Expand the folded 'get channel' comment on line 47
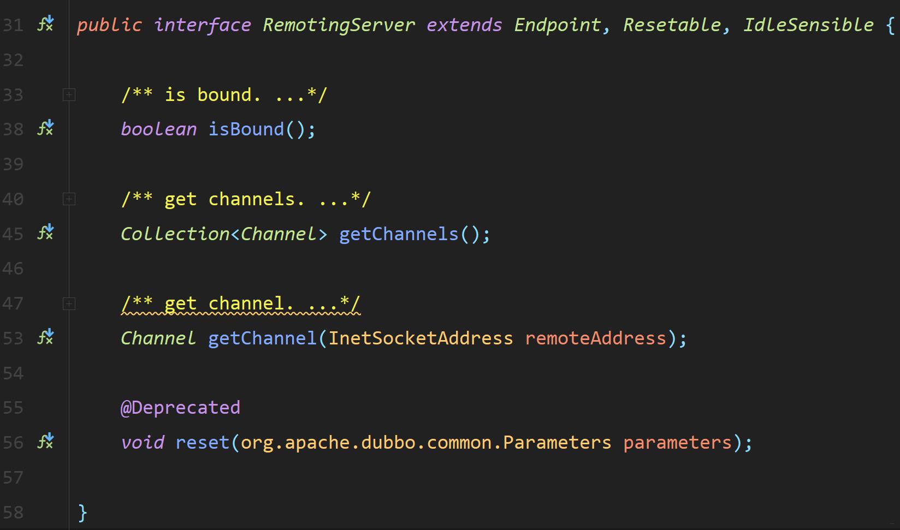This screenshot has width=900, height=530. pos(69,303)
